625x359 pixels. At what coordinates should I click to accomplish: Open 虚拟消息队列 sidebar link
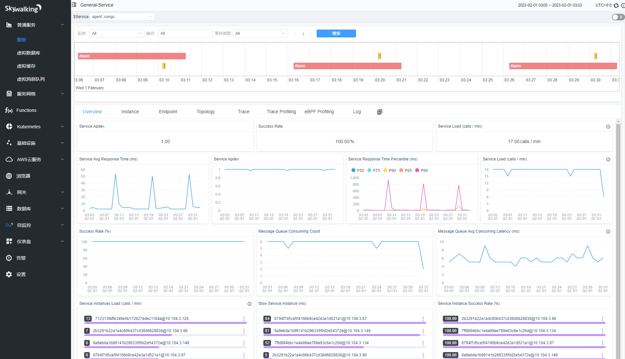tap(31, 79)
